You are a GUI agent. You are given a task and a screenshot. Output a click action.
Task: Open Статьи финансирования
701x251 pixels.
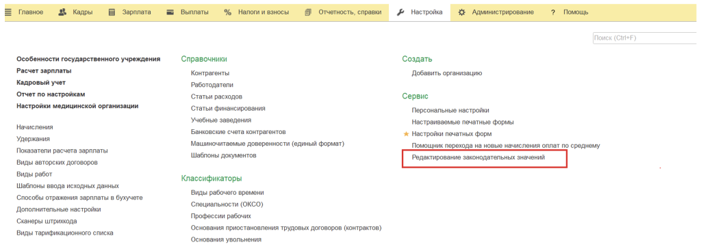pos(228,108)
